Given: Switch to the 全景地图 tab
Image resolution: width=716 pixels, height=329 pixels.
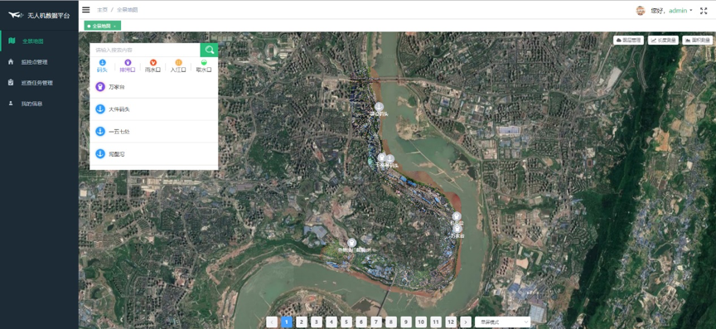Looking at the screenshot, I should pyautogui.click(x=102, y=26).
